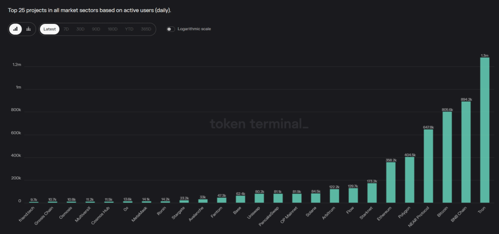Choose the 30D time range

pos(80,29)
